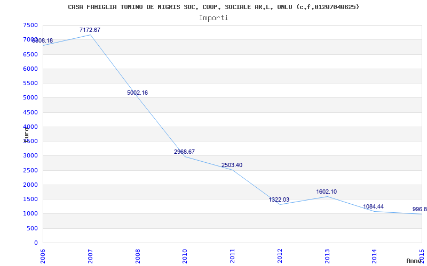427x266 pixels.
Task: Click the 'Anno' x-axis title
Action: 414,261
